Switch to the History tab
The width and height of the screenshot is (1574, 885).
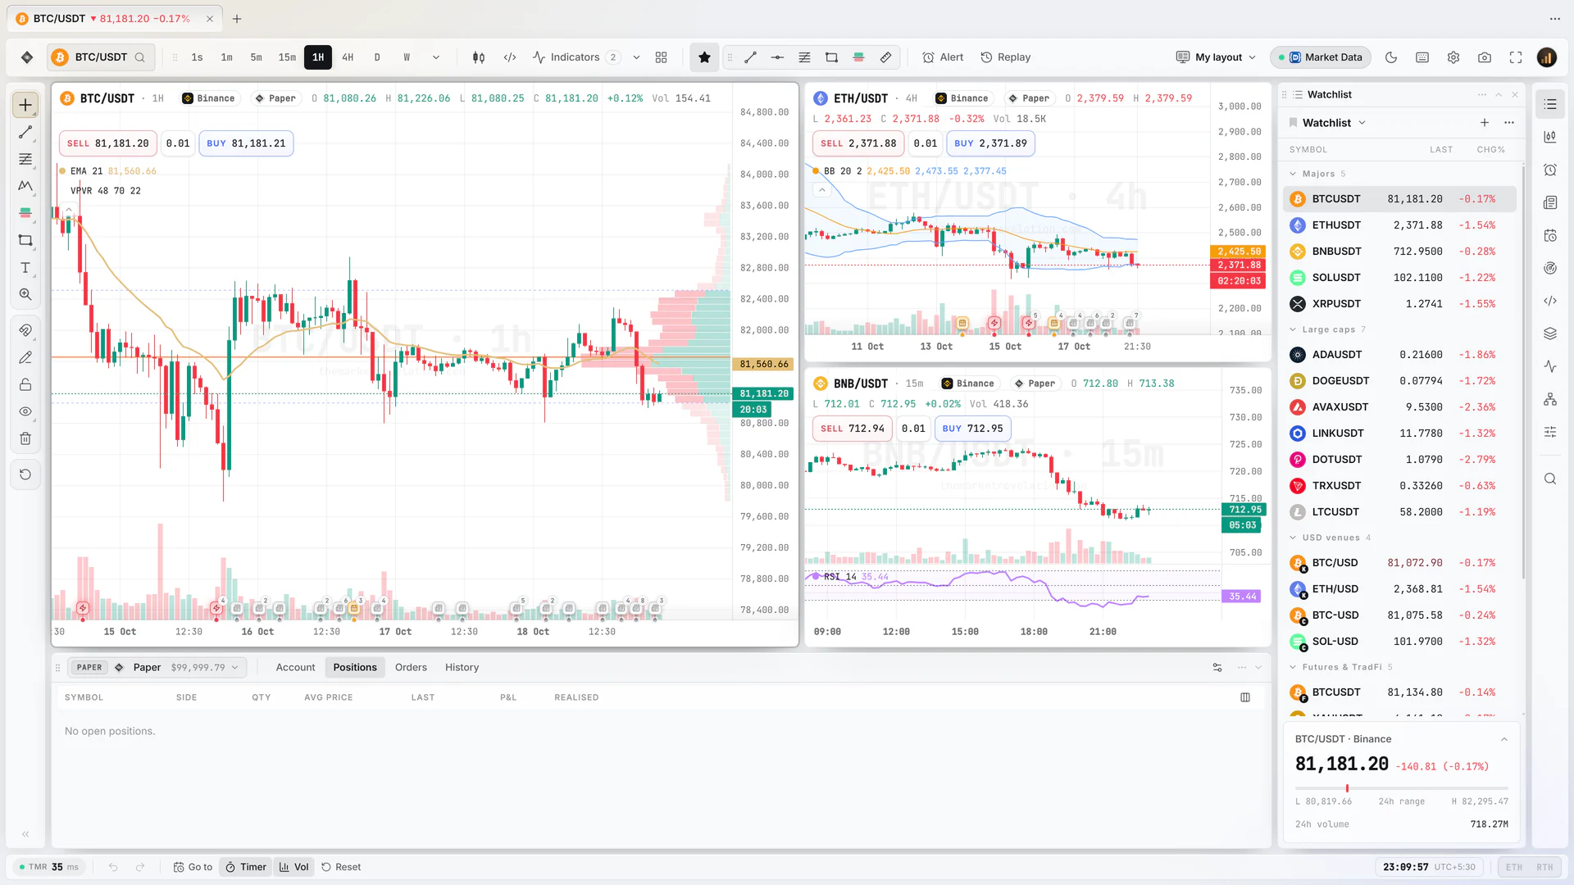click(x=462, y=668)
